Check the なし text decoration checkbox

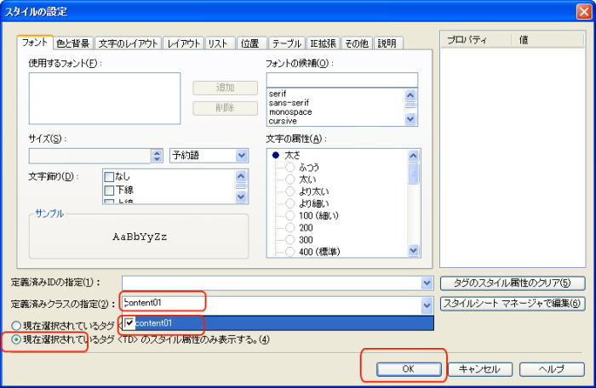click(108, 176)
